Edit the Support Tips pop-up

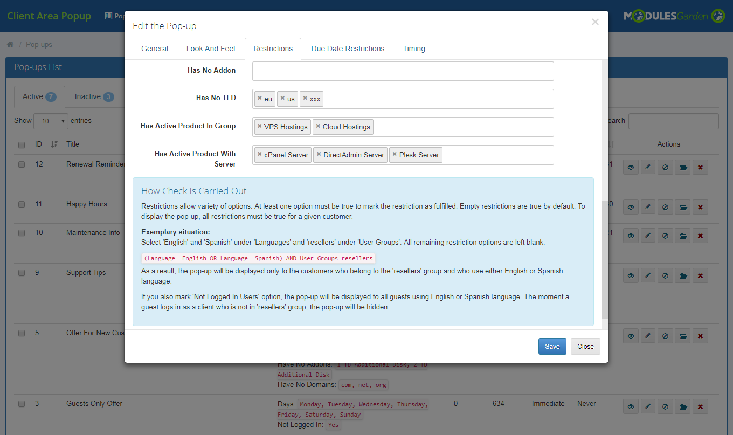[x=648, y=275]
